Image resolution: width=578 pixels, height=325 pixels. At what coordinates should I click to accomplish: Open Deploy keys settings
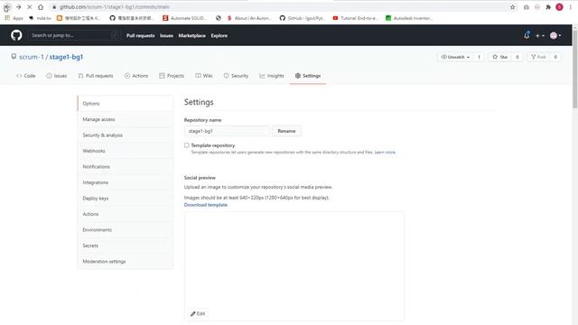[x=125, y=199]
